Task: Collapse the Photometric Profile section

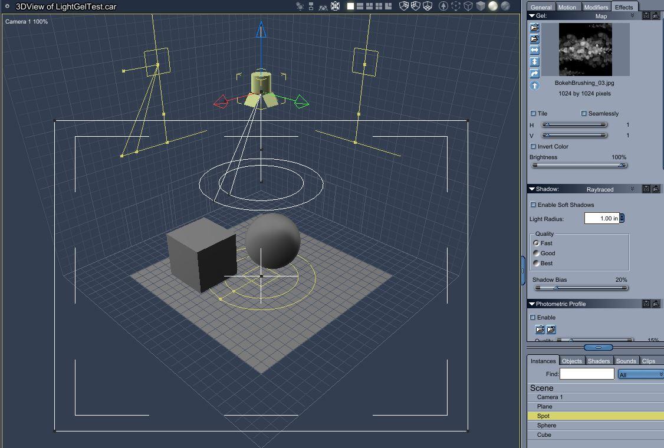Action: click(532, 304)
